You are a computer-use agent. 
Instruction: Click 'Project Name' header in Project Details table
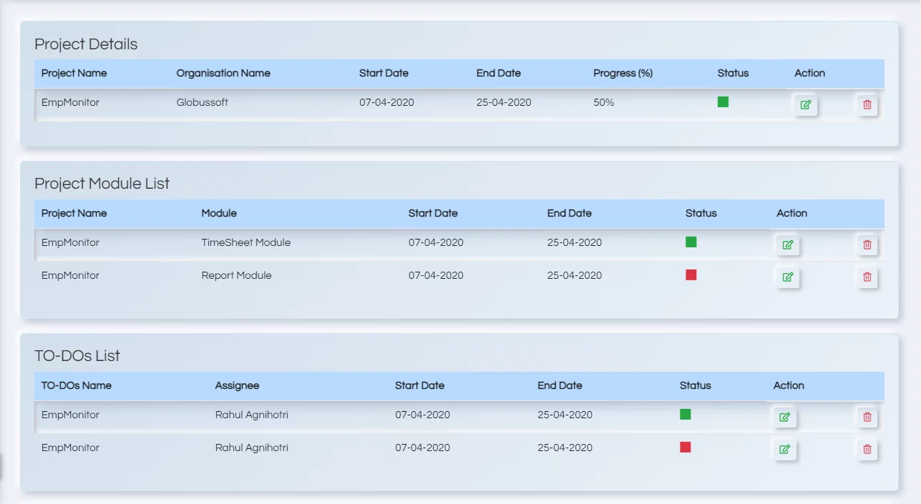[74, 73]
